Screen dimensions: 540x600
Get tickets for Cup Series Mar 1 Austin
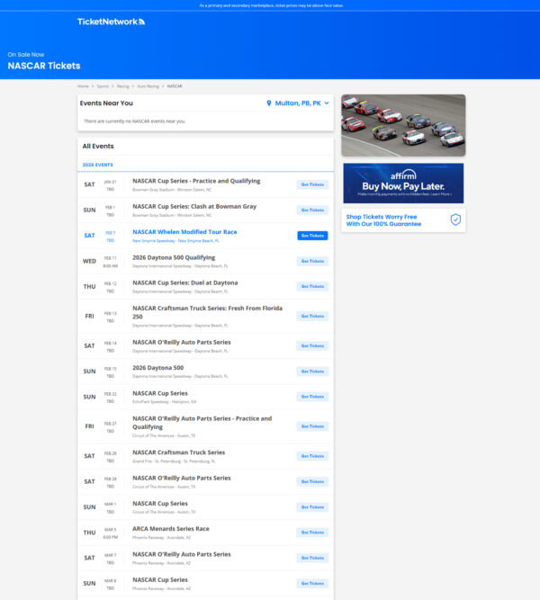[312, 507]
